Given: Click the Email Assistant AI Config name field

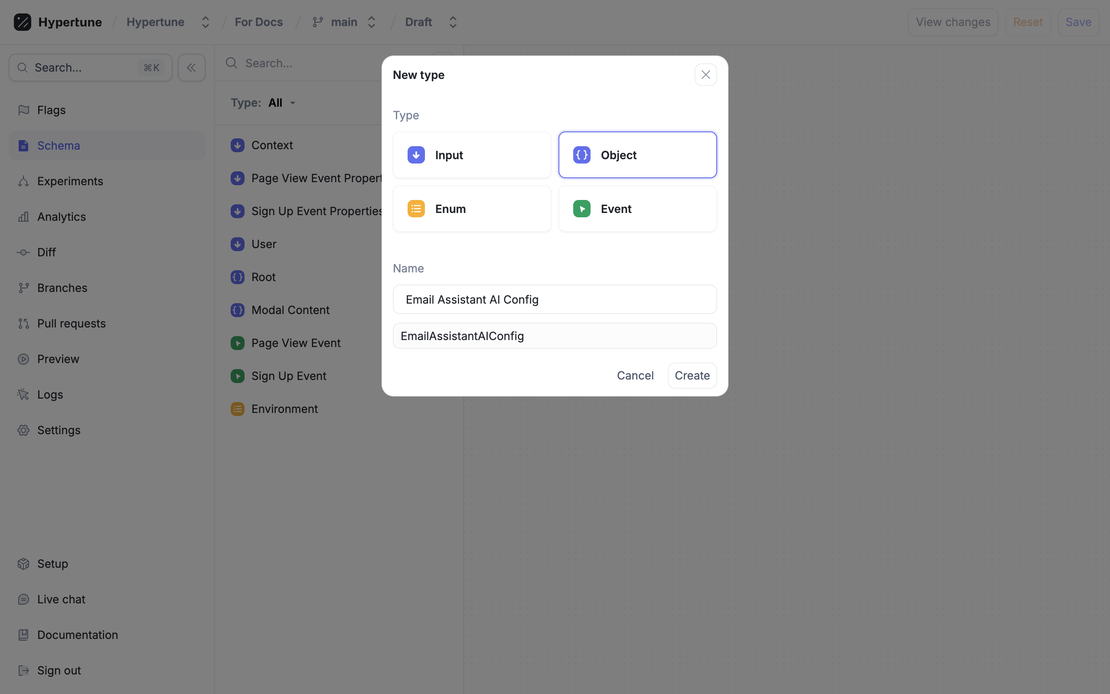Looking at the screenshot, I should tap(554, 299).
